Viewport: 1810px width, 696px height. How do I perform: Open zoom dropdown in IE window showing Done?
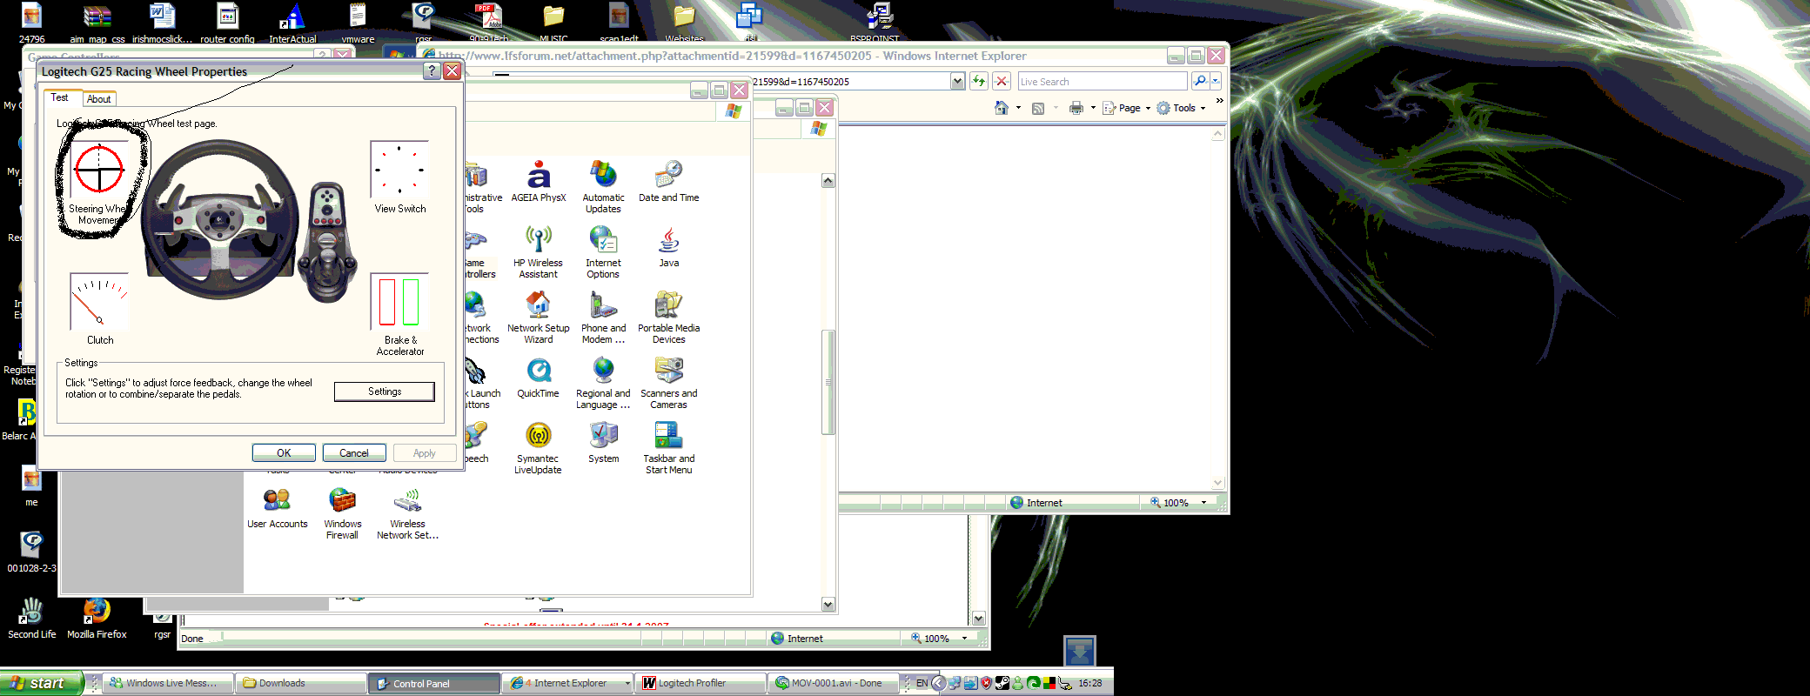tap(964, 639)
